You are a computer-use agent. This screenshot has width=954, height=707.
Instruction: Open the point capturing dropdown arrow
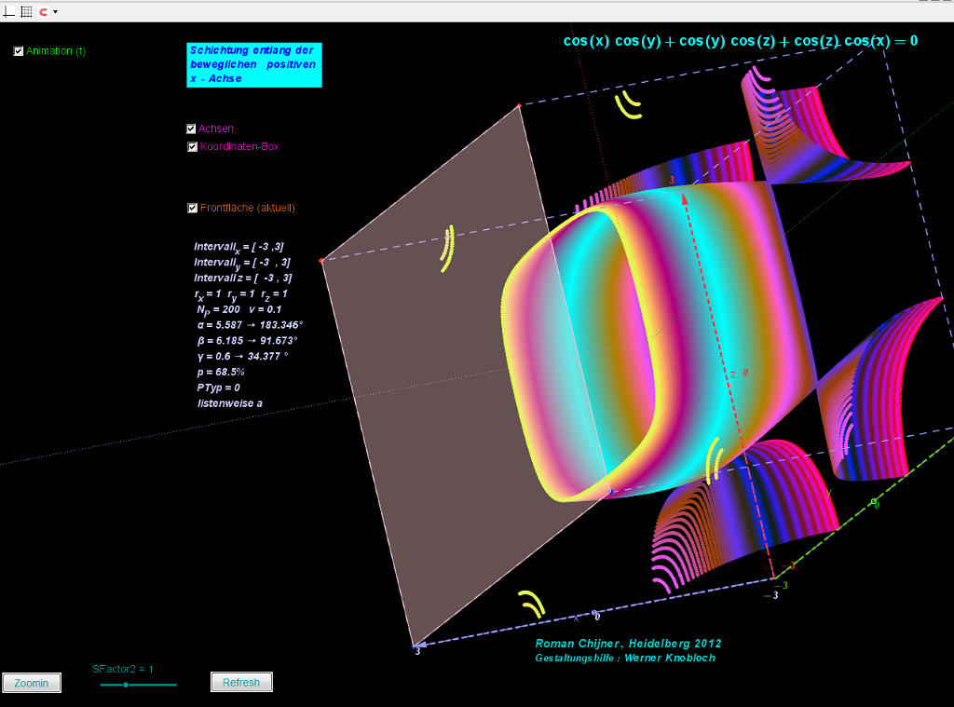pos(55,12)
